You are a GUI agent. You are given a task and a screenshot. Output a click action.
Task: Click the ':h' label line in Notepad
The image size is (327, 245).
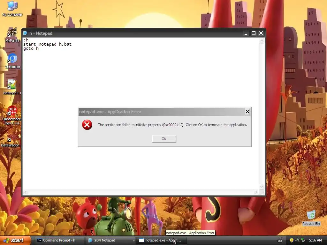pos(26,40)
